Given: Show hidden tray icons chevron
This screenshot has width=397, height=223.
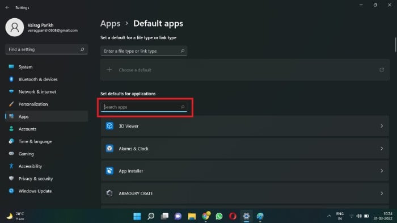Looking at the screenshot, I should tap(329, 216).
